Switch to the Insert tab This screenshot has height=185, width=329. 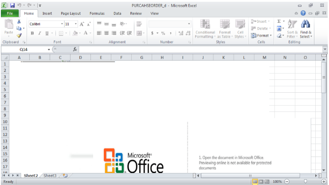[47, 13]
